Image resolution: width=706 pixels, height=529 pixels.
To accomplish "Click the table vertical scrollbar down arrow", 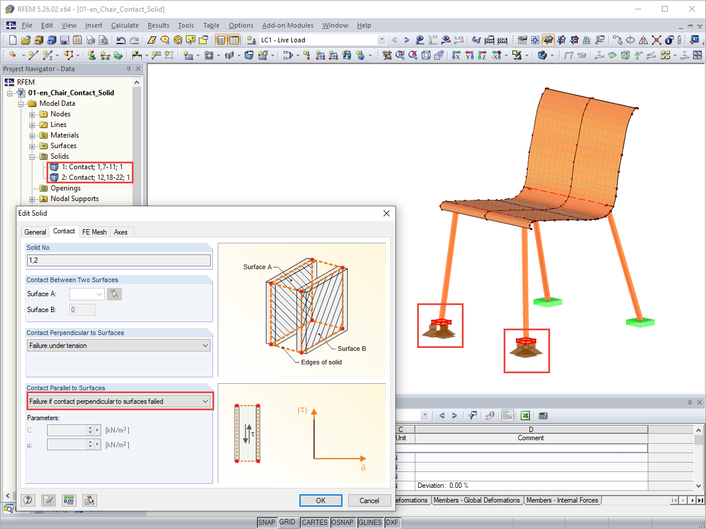I will point(699,487).
